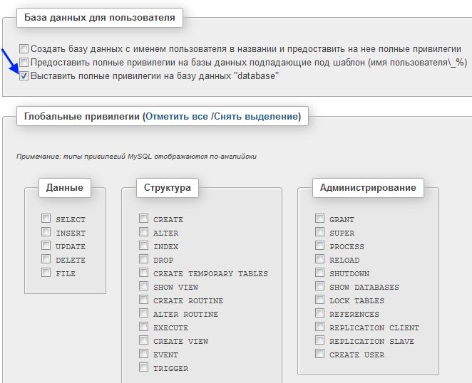The image size is (472, 383).
Task: Check the RELOAD privilege box
Action: (x=319, y=259)
